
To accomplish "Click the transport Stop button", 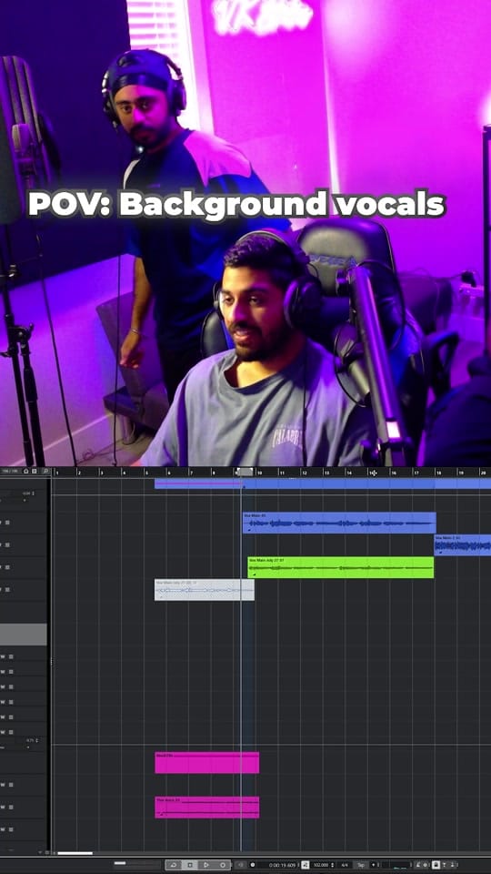I will (190, 865).
